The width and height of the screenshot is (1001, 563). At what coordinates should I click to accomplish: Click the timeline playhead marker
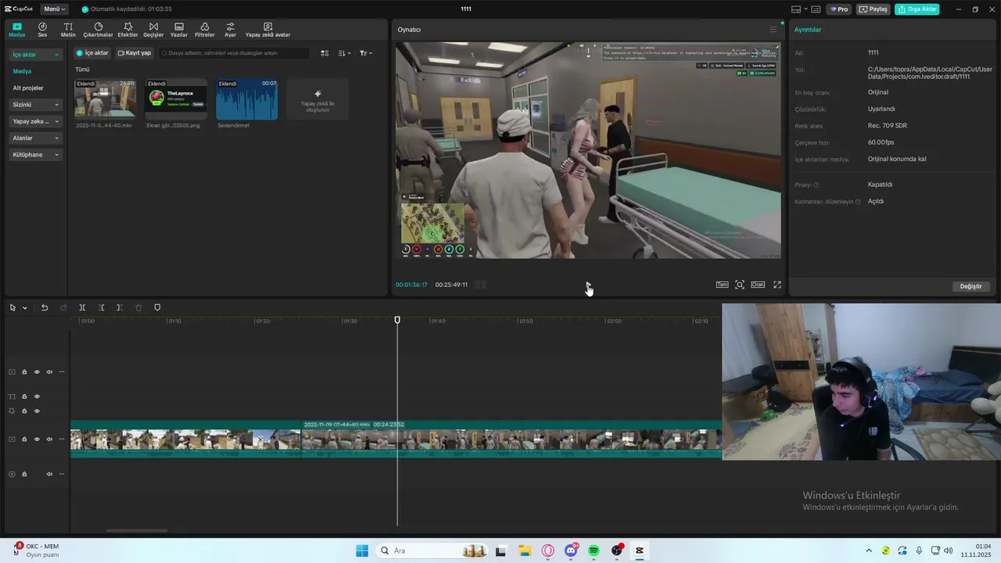tap(397, 320)
